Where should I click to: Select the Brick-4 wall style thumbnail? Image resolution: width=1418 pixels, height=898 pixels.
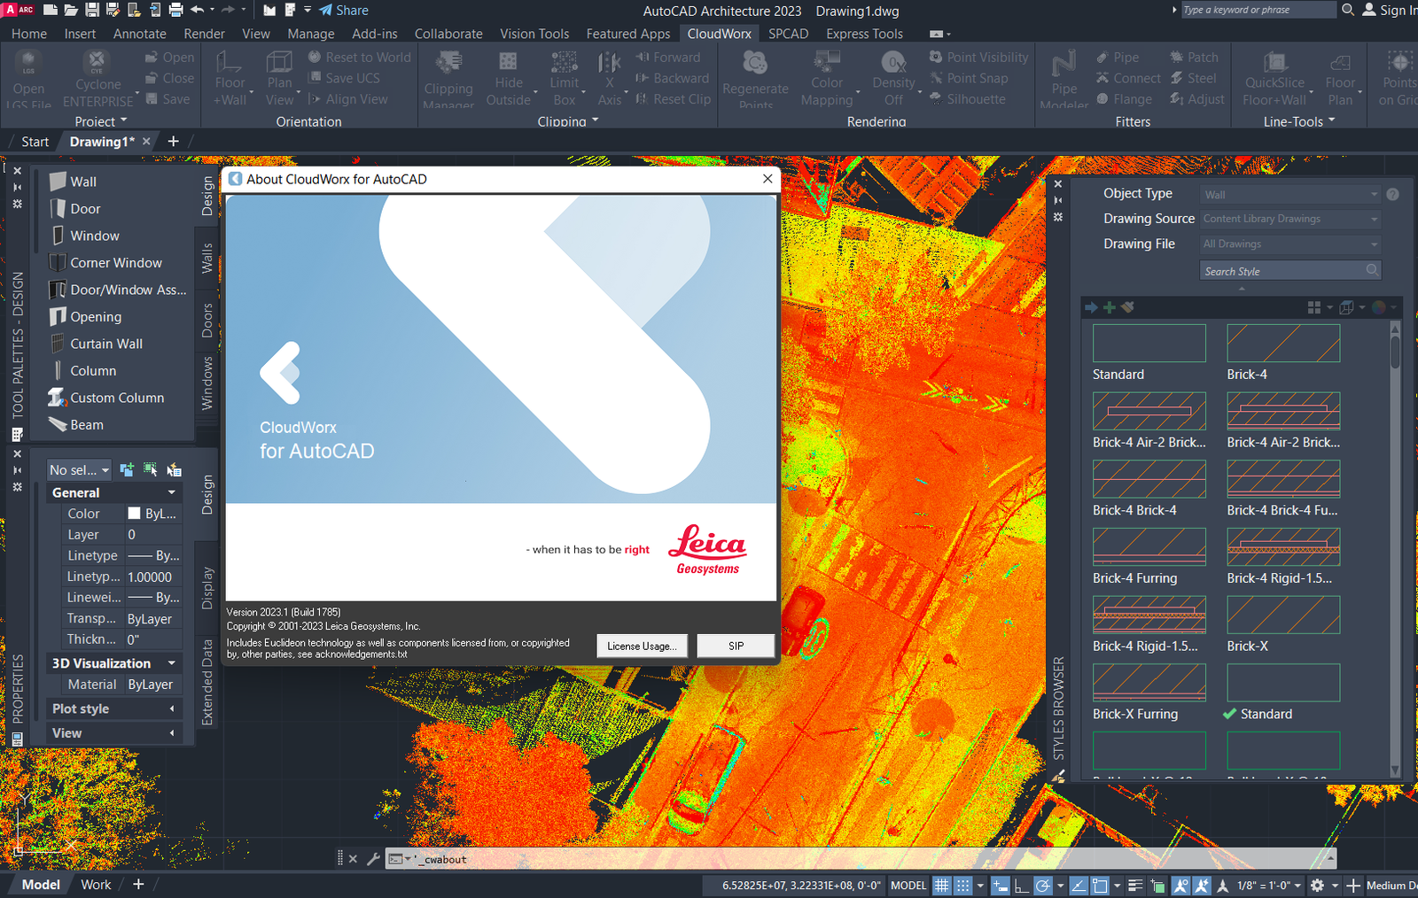point(1283,344)
